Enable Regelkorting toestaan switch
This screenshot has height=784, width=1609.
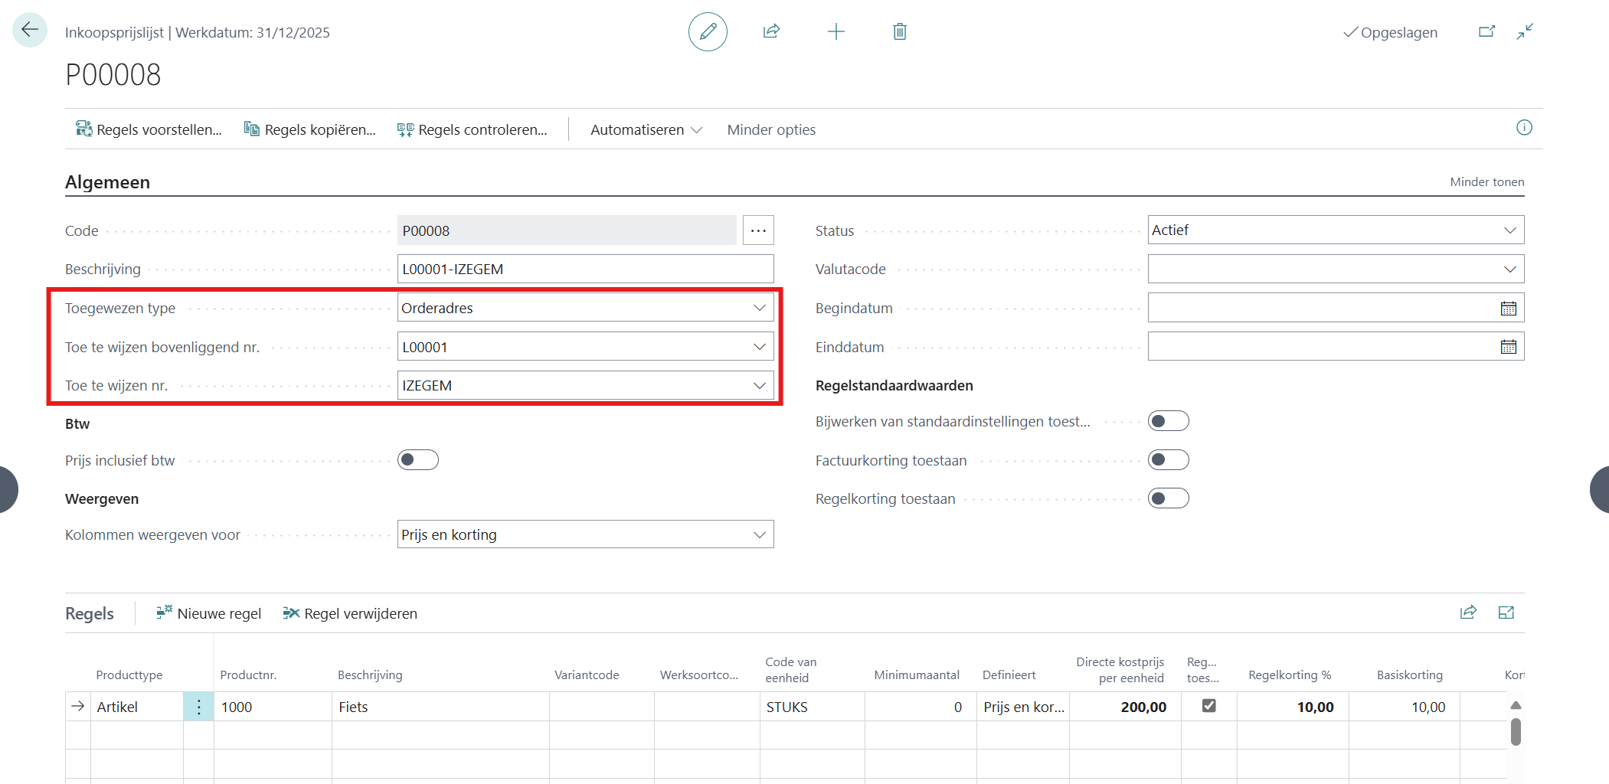(1168, 499)
